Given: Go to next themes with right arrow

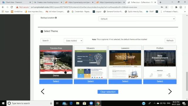Looking at the screenshot, I should coord(170,92).
